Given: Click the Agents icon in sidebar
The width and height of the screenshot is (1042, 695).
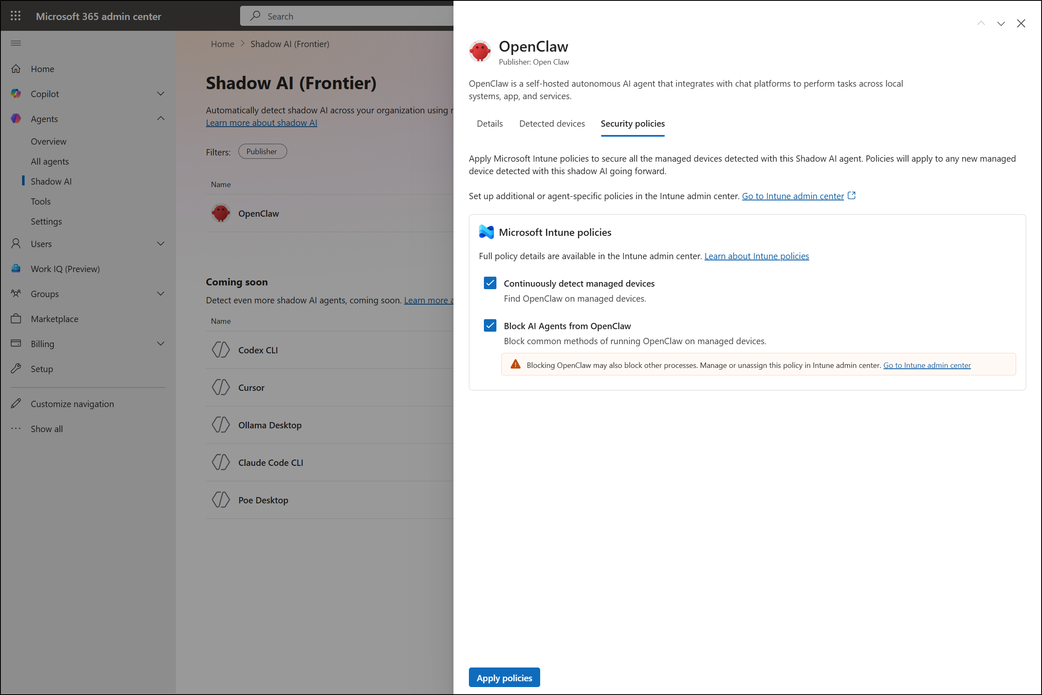Looking at the screenshot, I should click(x=16, y=118).
